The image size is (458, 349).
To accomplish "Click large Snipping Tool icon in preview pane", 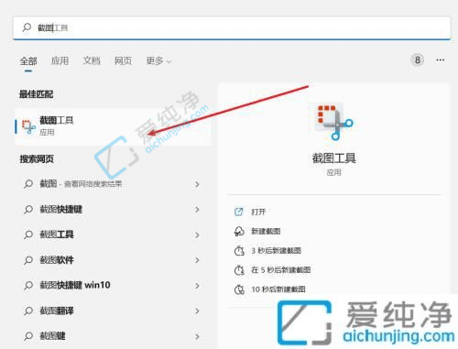I will click(334, 122).
